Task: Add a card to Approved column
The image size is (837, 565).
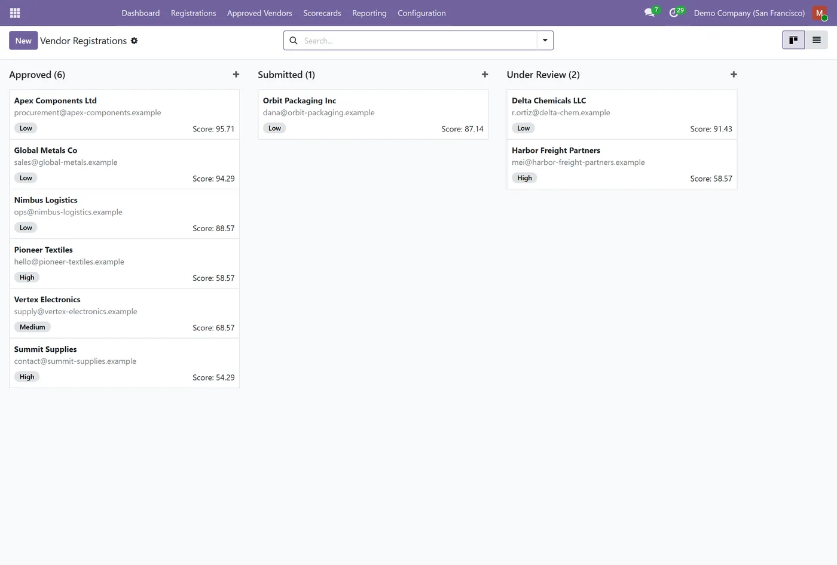Action: pos(236,75)
